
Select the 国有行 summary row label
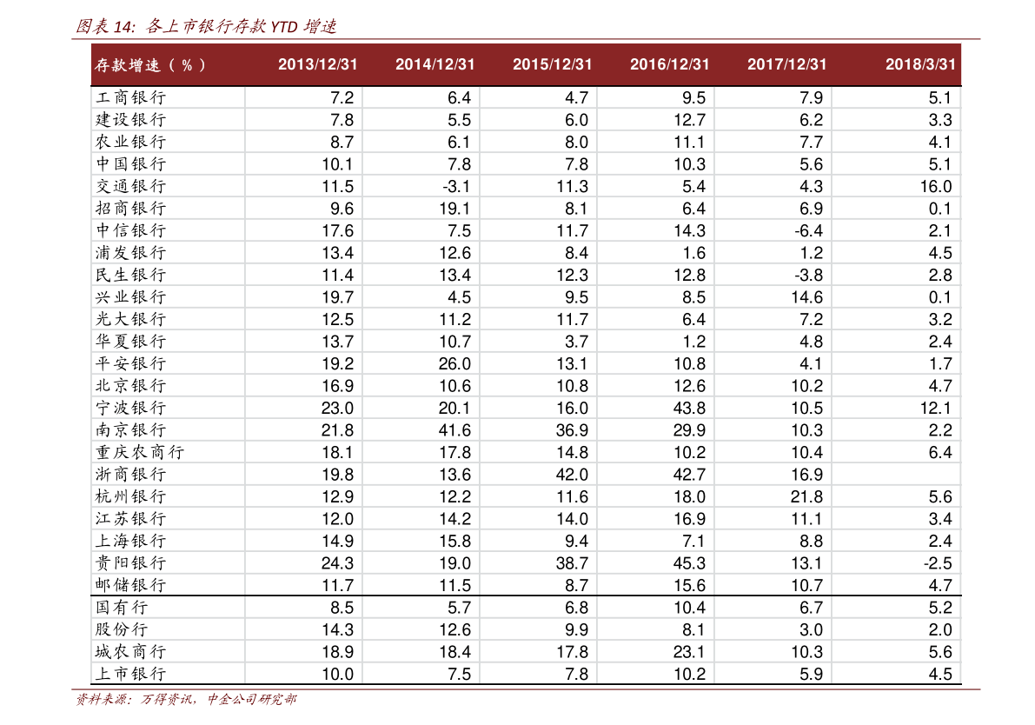122,608
